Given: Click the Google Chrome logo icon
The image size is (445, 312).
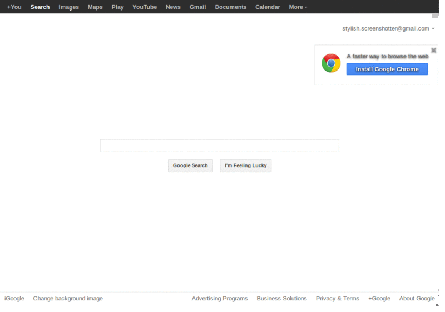Looking at the screenshot, I should point(331,63).
